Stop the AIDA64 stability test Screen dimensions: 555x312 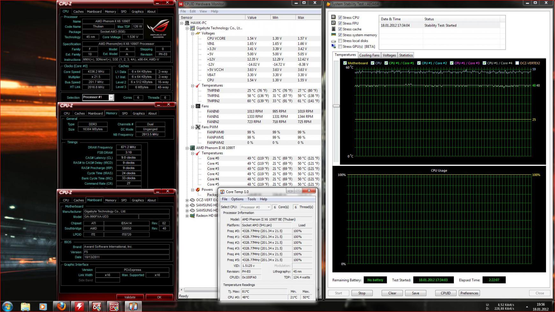click(x=362, y=293)
